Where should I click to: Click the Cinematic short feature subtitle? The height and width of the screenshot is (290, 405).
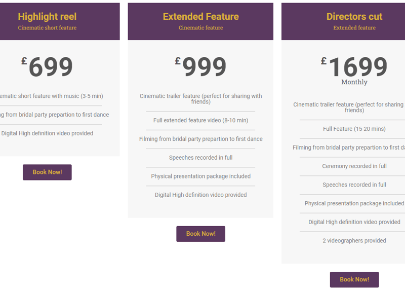pyautogui.click(x=47, y=28)
